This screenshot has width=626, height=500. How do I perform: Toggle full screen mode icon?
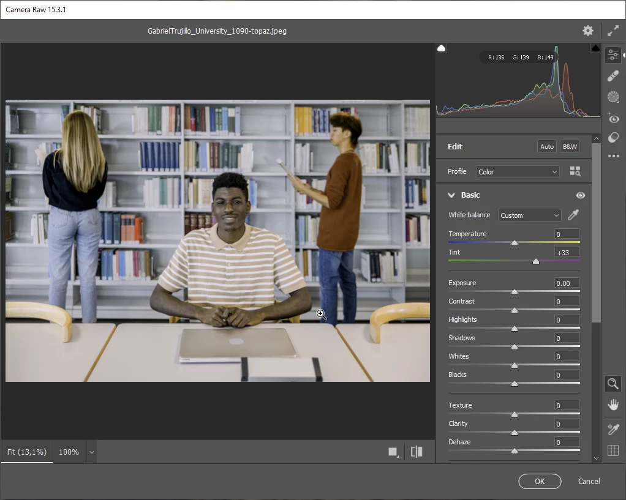[613, 31]
